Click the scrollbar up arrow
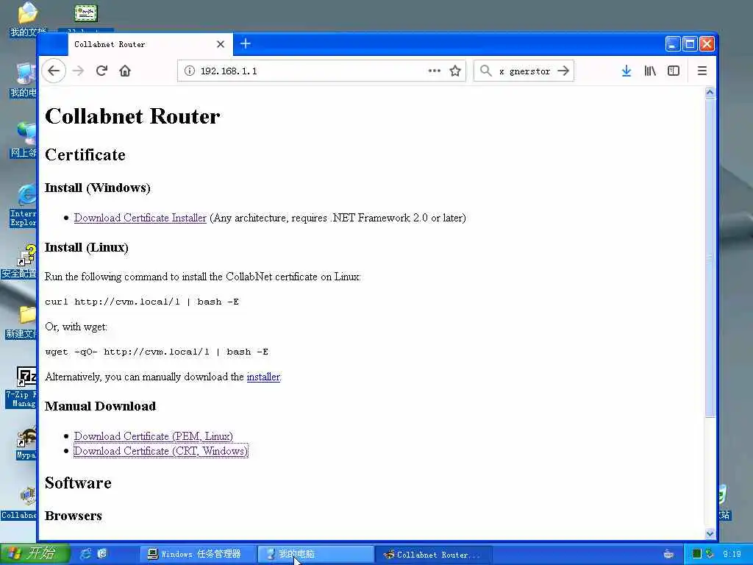The image size is (753, 565). (710, 92)
